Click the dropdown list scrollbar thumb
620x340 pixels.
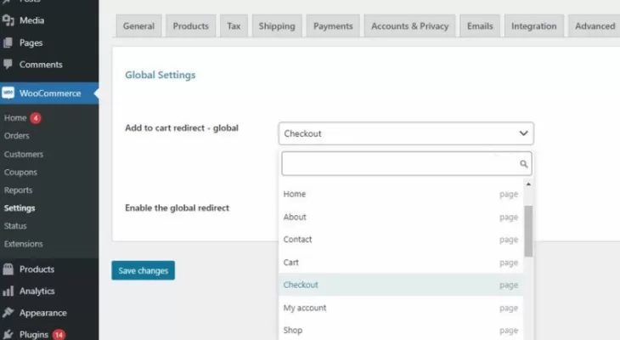pyautogui.click(x=528, y=231)
